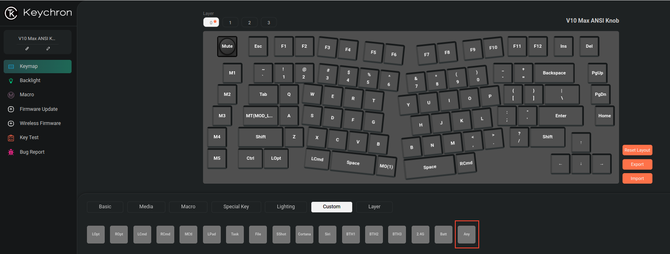Select the Esc key on keyboard
The height and width of the screenshot is (254, 670).
[x=258, y=46]
